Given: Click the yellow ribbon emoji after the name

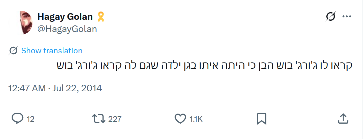Looking at the screenshot, I should click(100, 17).
